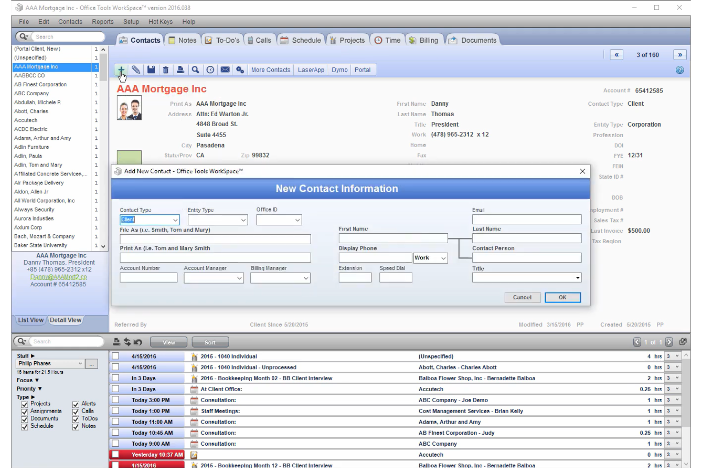Click the undo arrow icon in lower toolbar
The height and width of the screenshot is (468, 702).
(138, 342)
